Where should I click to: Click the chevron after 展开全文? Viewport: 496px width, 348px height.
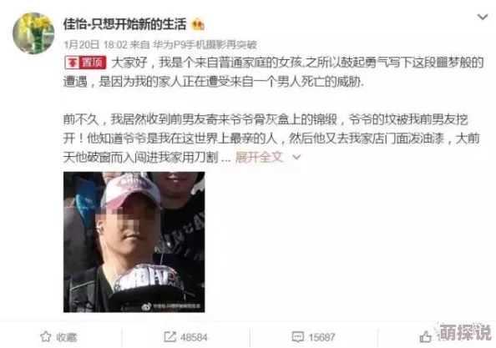pyautogui.click(x=296, y=157)
